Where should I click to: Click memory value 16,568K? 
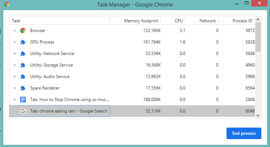(x=153, y=65)
